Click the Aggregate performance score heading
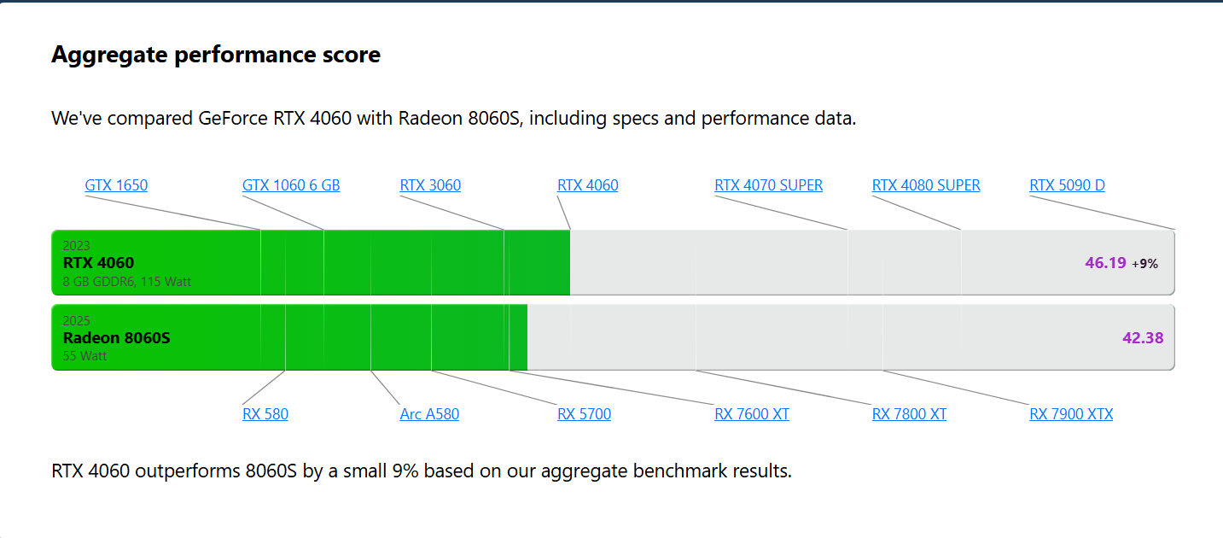Viewport: 1223px width, 538px height. 216,55
